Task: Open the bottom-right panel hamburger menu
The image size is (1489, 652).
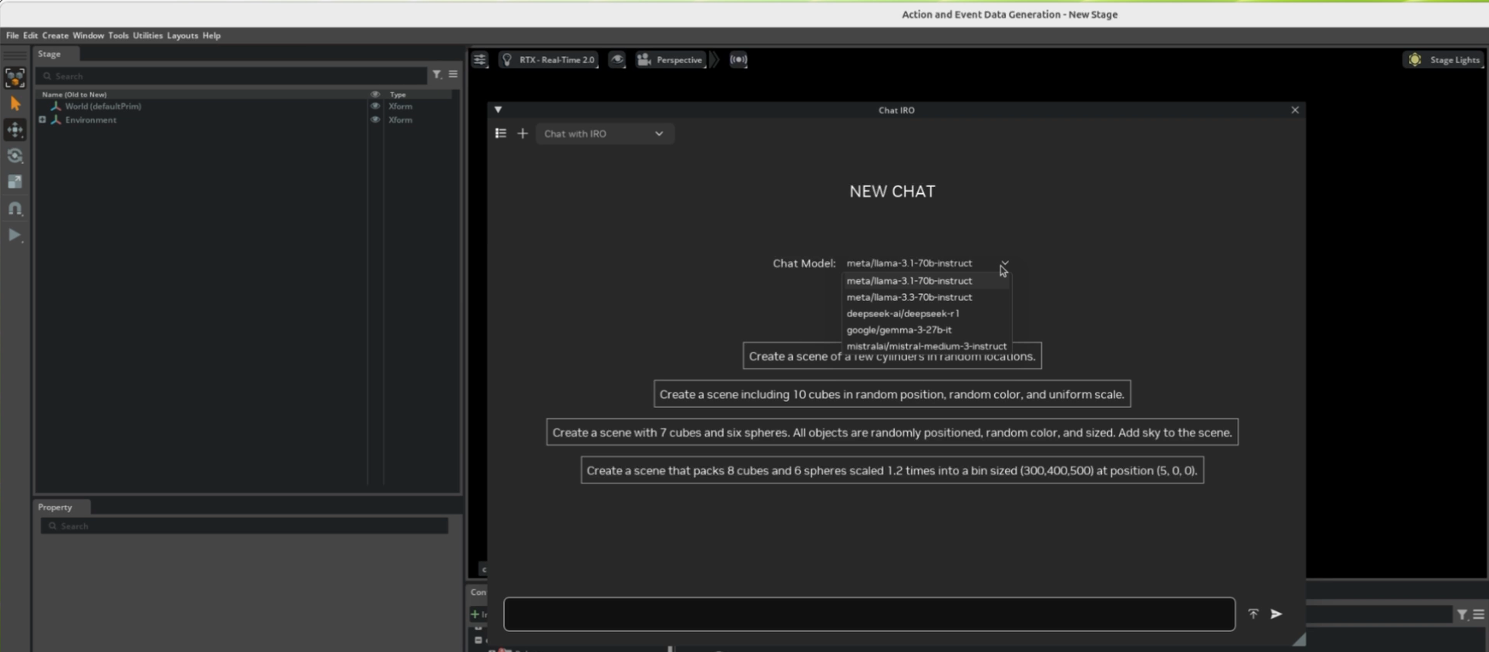Action: (x=1478, y=614)
